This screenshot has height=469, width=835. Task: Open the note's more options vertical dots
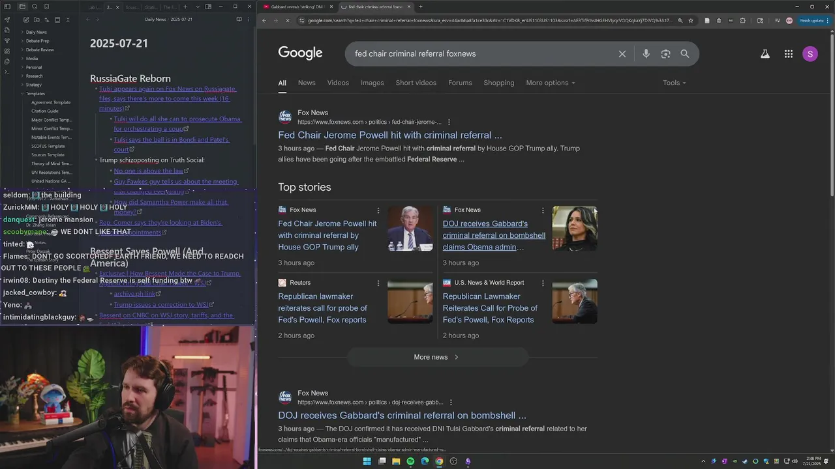pyautogui.click(x=249, y=20)
